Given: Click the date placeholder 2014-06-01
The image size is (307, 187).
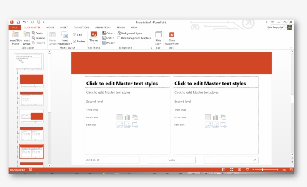Looking at the screenshot, I should (112, 160).
